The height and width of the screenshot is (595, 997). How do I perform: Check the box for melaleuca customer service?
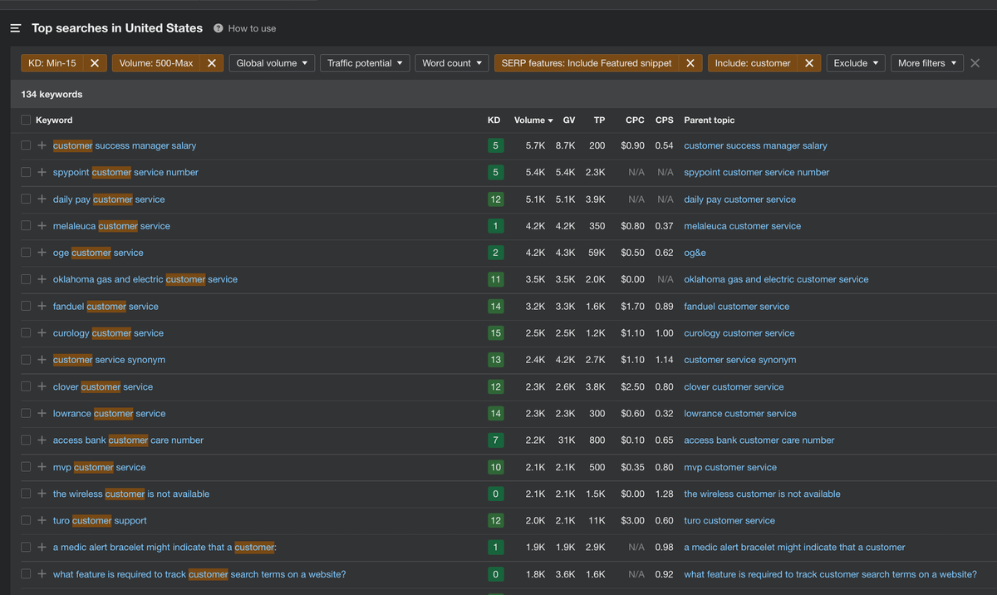pos(26,226)
